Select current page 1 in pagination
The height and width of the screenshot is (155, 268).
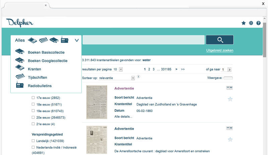(145, 69)
